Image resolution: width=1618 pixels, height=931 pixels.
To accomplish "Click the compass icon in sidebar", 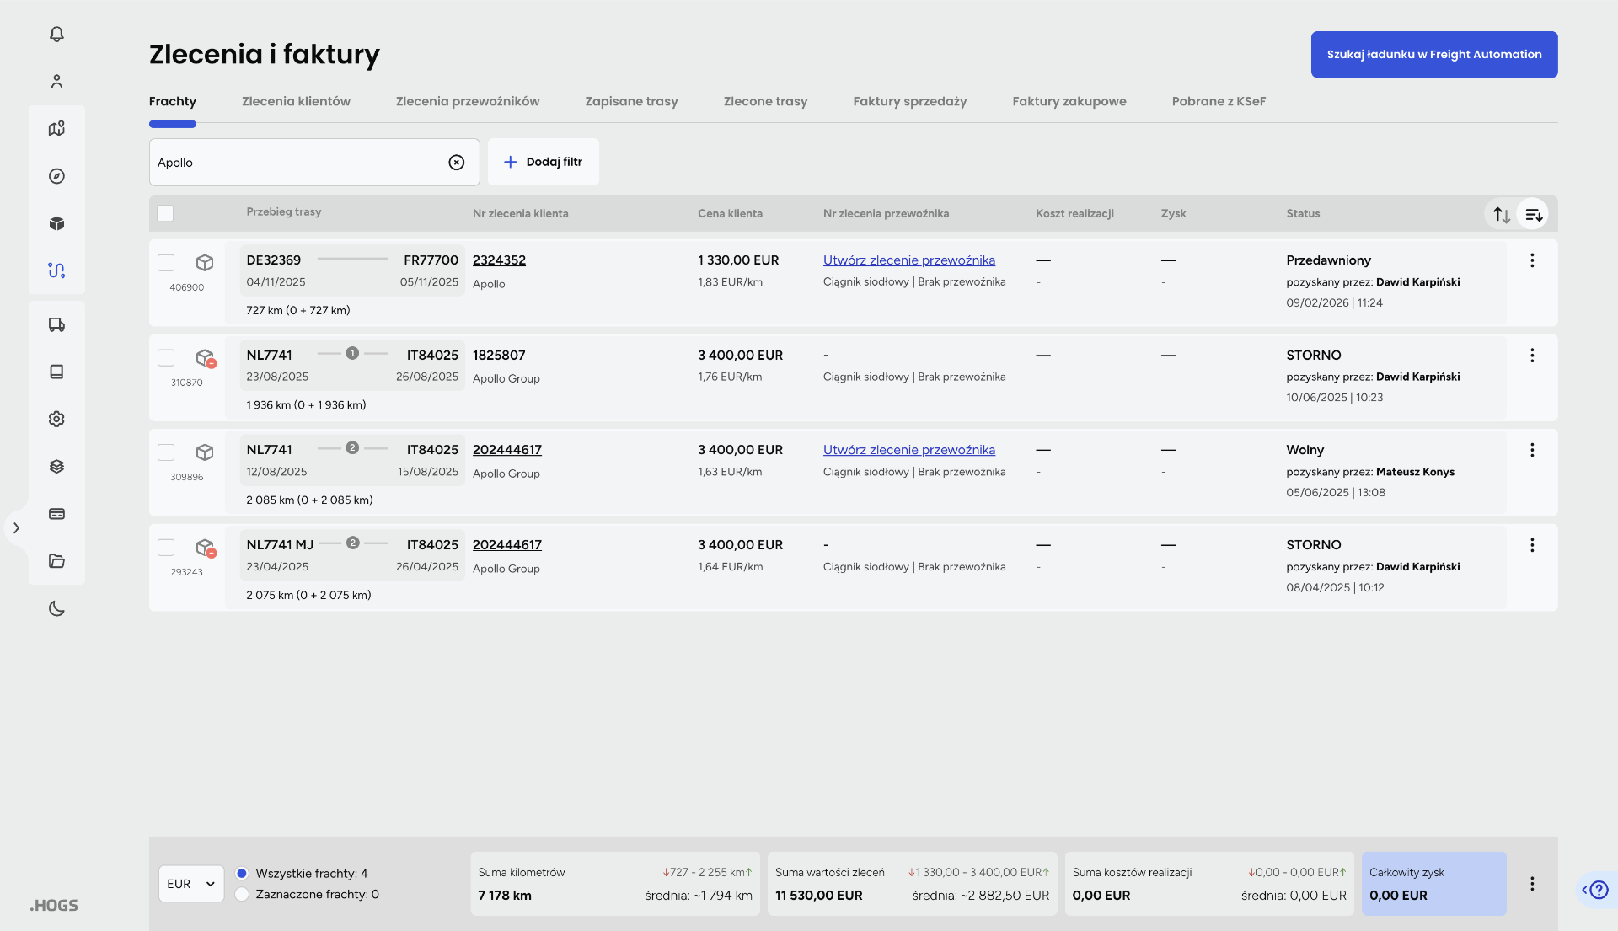I will (56, 176).
